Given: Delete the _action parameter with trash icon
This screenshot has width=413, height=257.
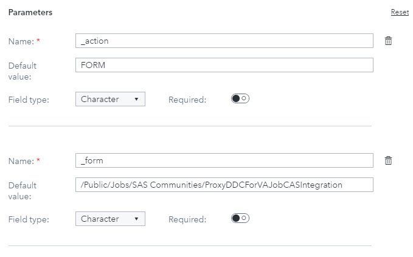Looking at the screenshot, I should tap(388, 41).
